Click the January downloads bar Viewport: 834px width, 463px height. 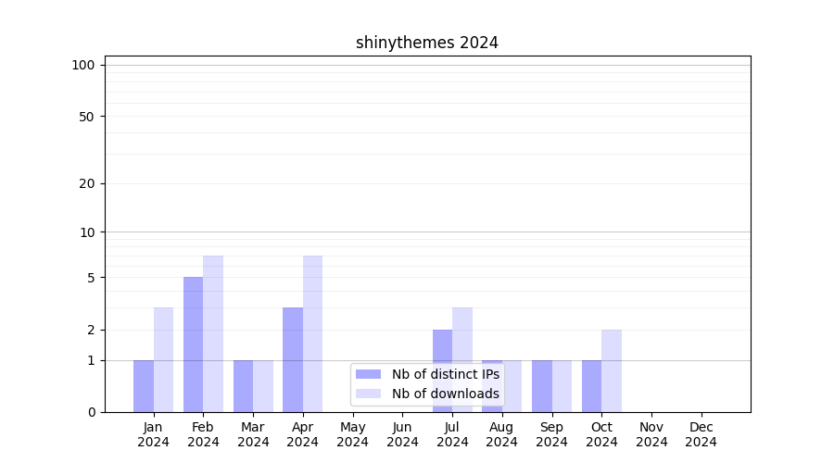pyautogui.click(x=163, y=359)
